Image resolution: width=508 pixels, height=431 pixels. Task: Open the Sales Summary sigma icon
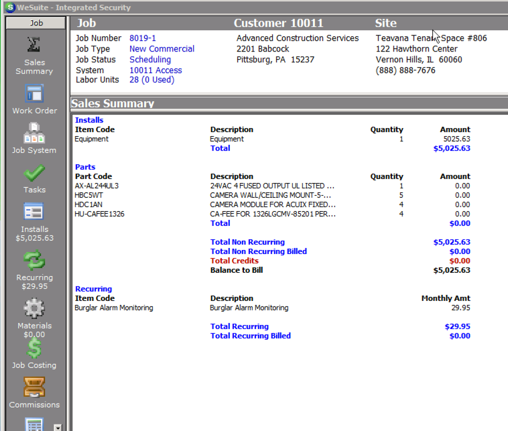pyautogui.click(x=34, y=44)
